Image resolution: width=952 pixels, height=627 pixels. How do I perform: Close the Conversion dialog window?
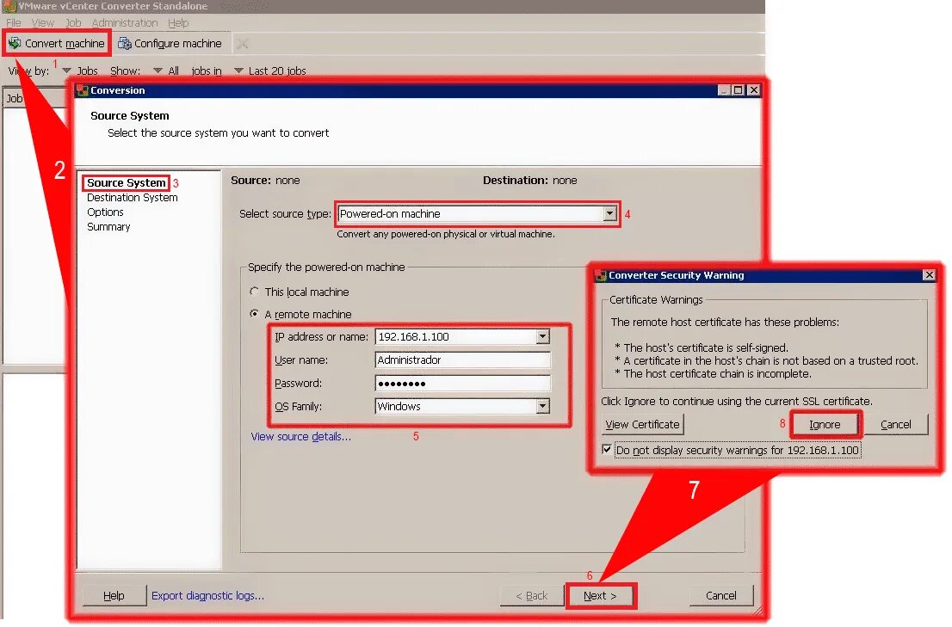click(x=753, y=90)
